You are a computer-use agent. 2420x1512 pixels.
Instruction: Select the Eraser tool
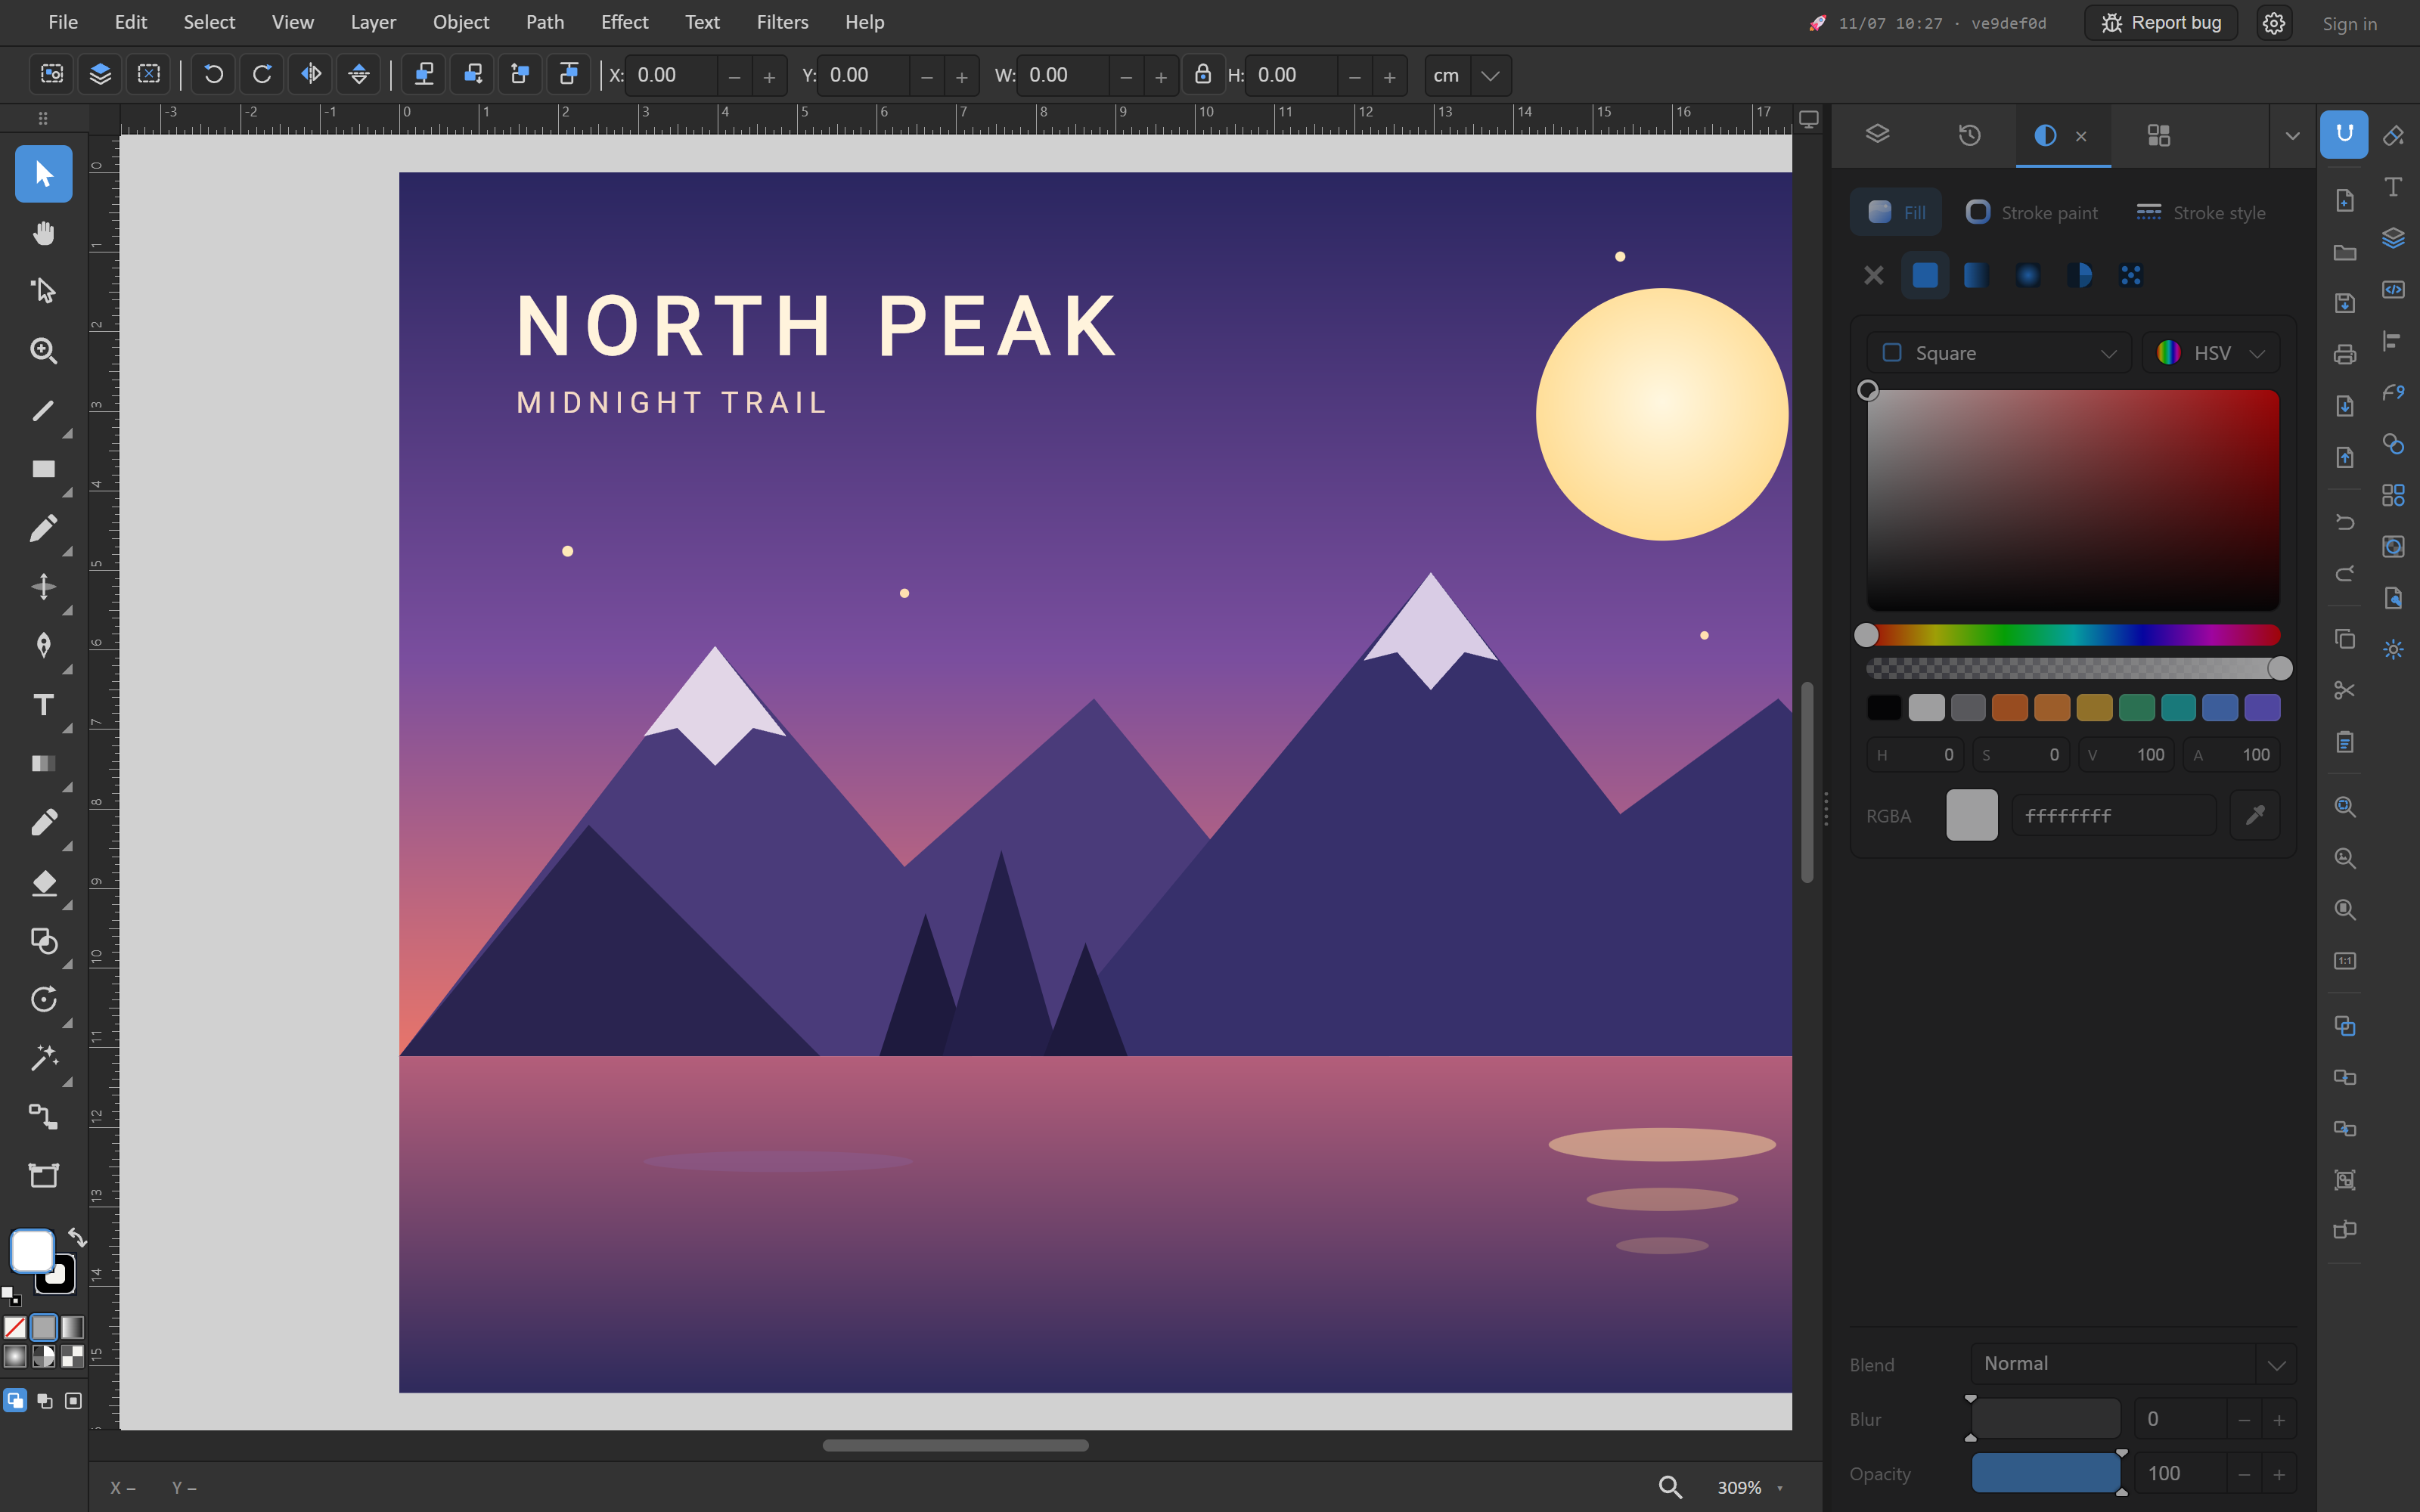[x=43, y=882]
